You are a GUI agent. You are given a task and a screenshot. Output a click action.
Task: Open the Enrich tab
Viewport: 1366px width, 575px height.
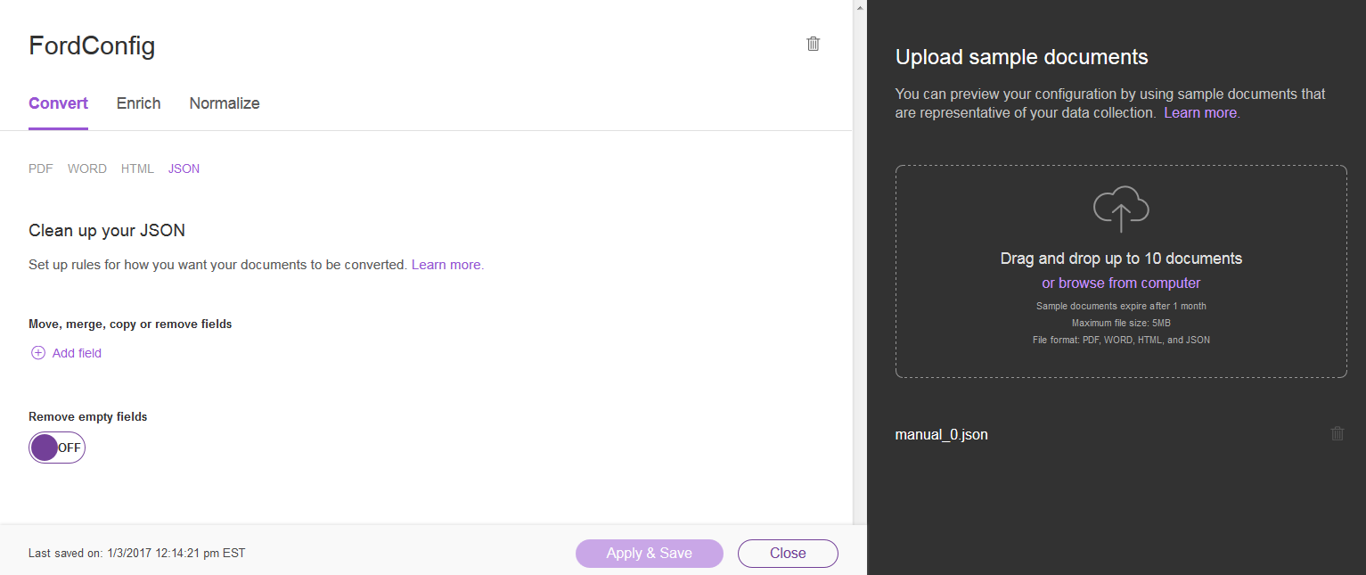tap(138, 103)
